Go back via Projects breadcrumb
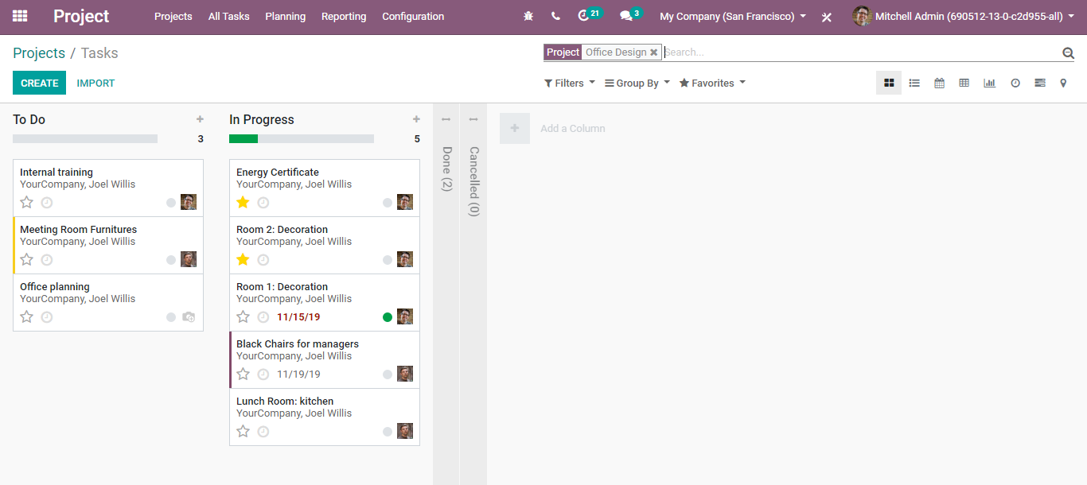1087x485 pixels. pos(39,53)
